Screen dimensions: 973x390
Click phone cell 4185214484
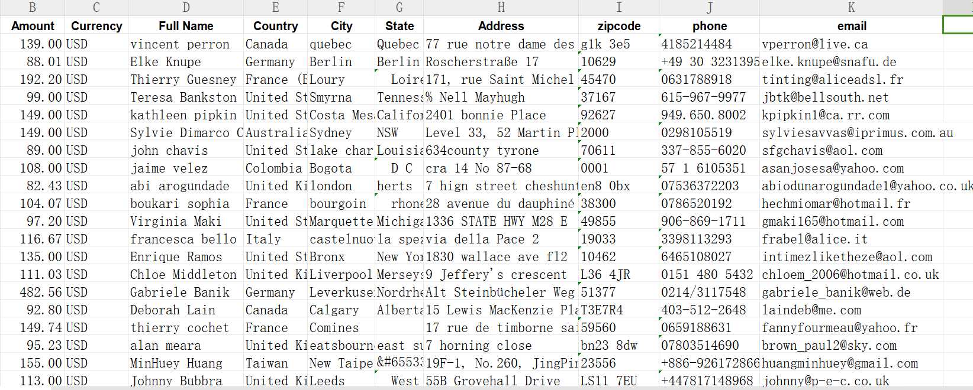(x=709, y=44)
